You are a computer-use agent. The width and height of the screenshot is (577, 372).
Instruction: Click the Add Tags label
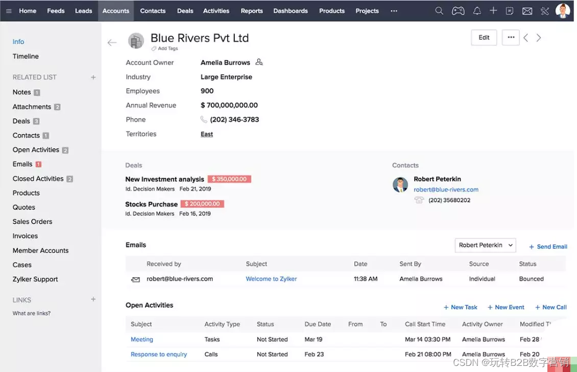coord(168,48)
